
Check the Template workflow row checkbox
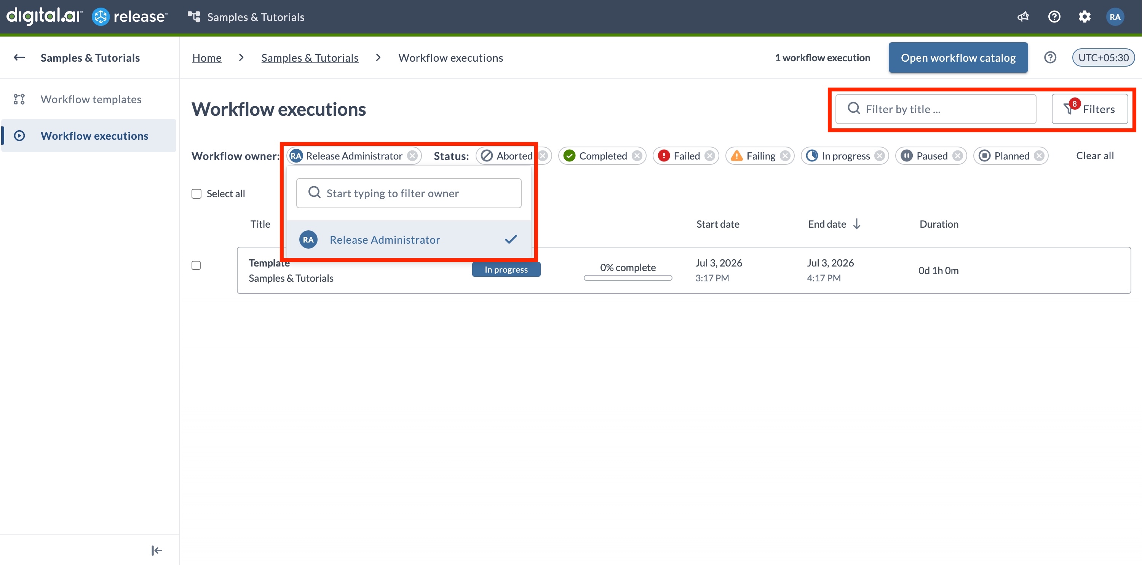(196, 265)
